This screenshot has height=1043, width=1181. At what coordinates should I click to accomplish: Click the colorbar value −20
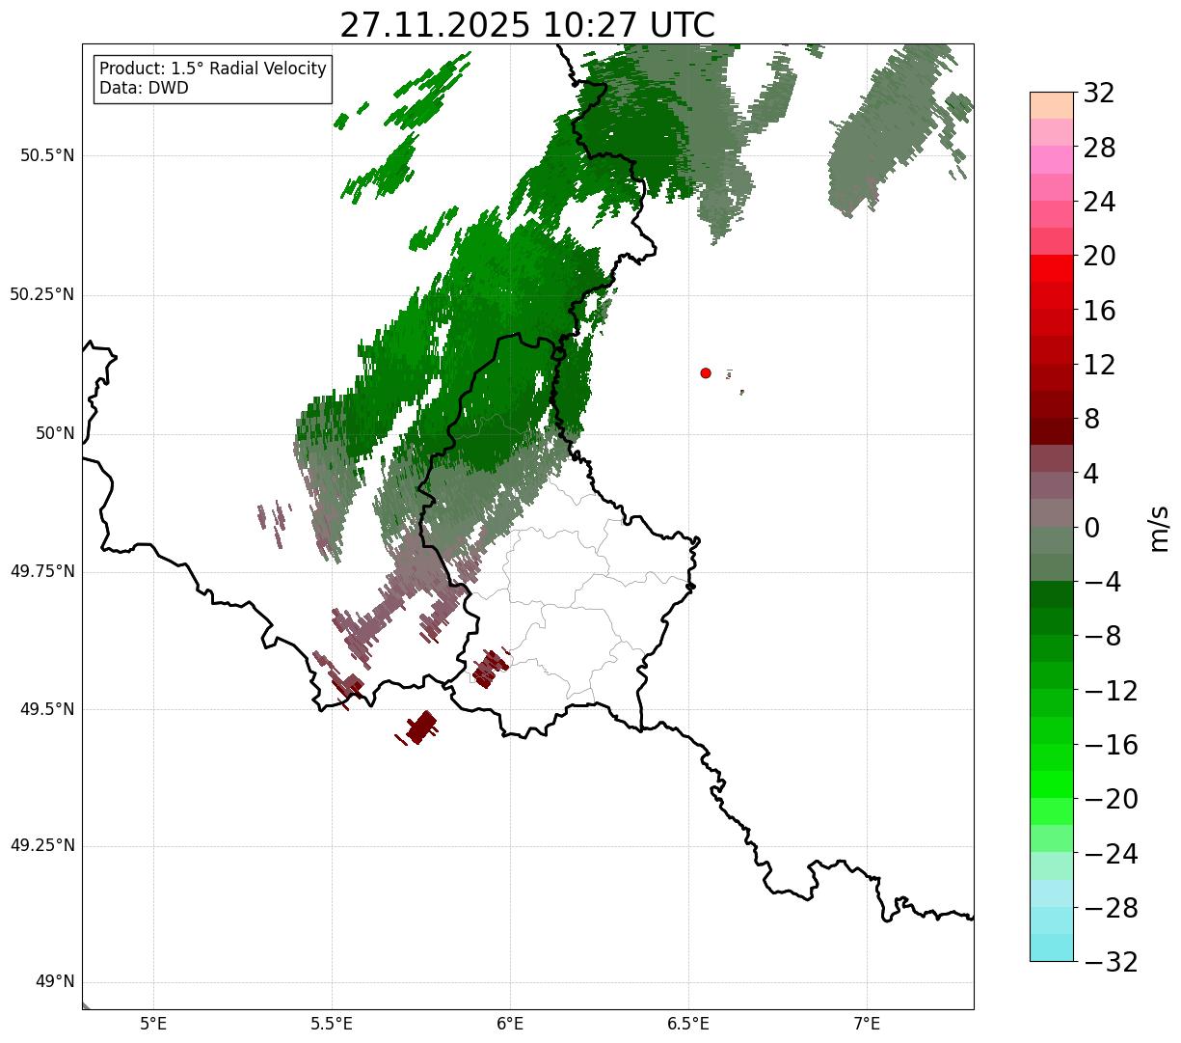click(x=1111, y=799)
